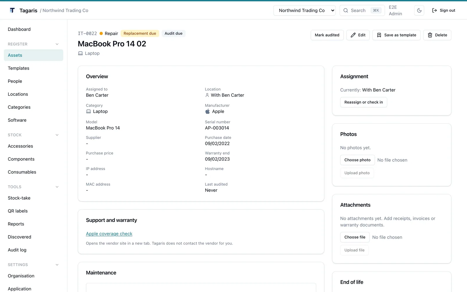467x292 pixels.
Task: View the Audit log
Action: coord(34,250)
